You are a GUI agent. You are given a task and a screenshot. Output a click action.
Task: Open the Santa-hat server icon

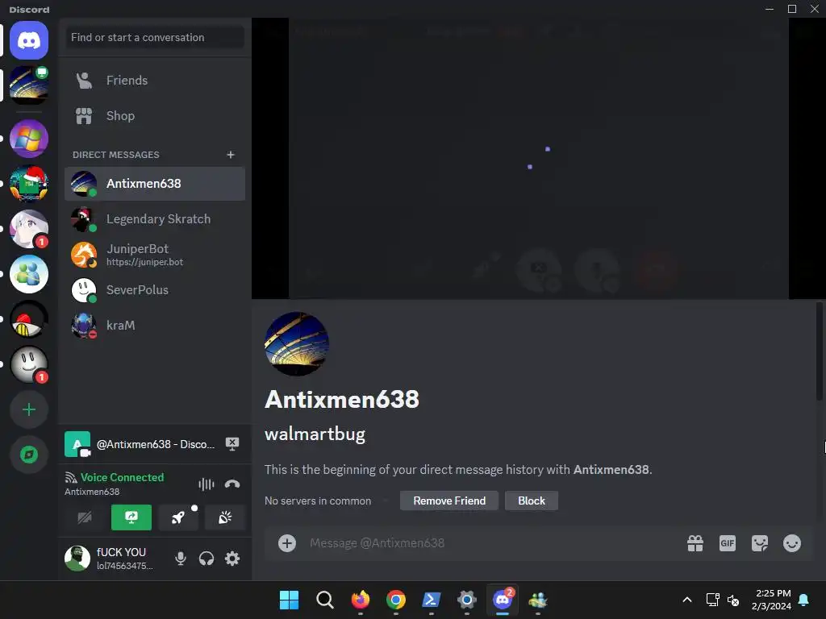pos(29,184)
